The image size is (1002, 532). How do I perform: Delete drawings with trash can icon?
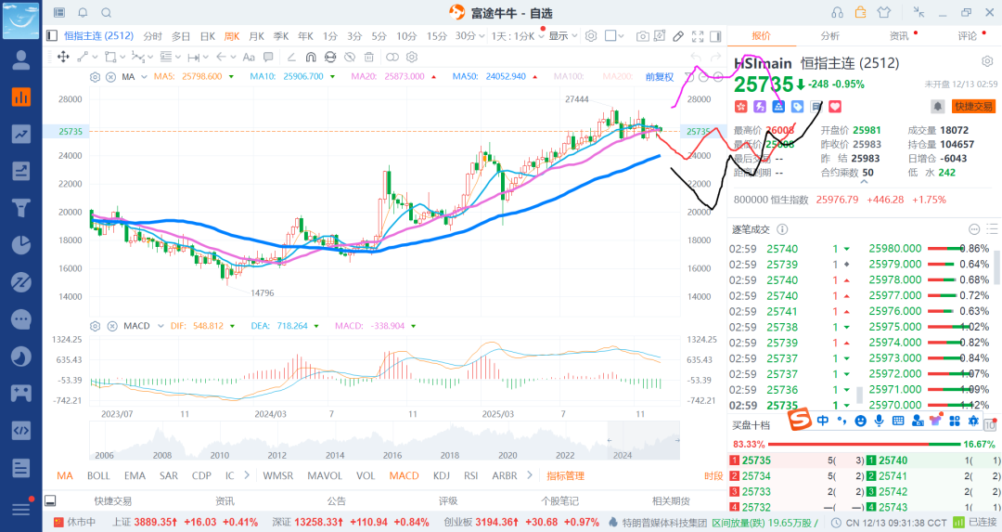[369, 57]
